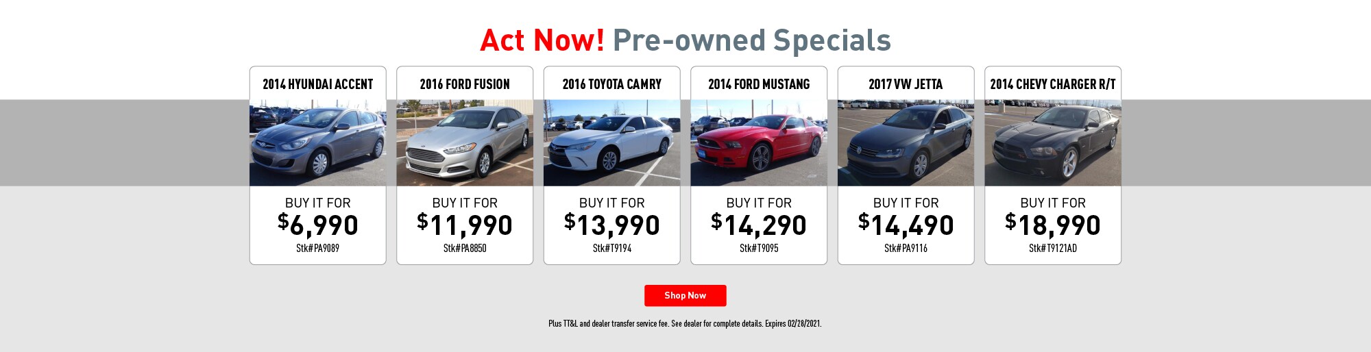Open the 2014 Chevy Charger R/T photo

(x=1053, y=143)
